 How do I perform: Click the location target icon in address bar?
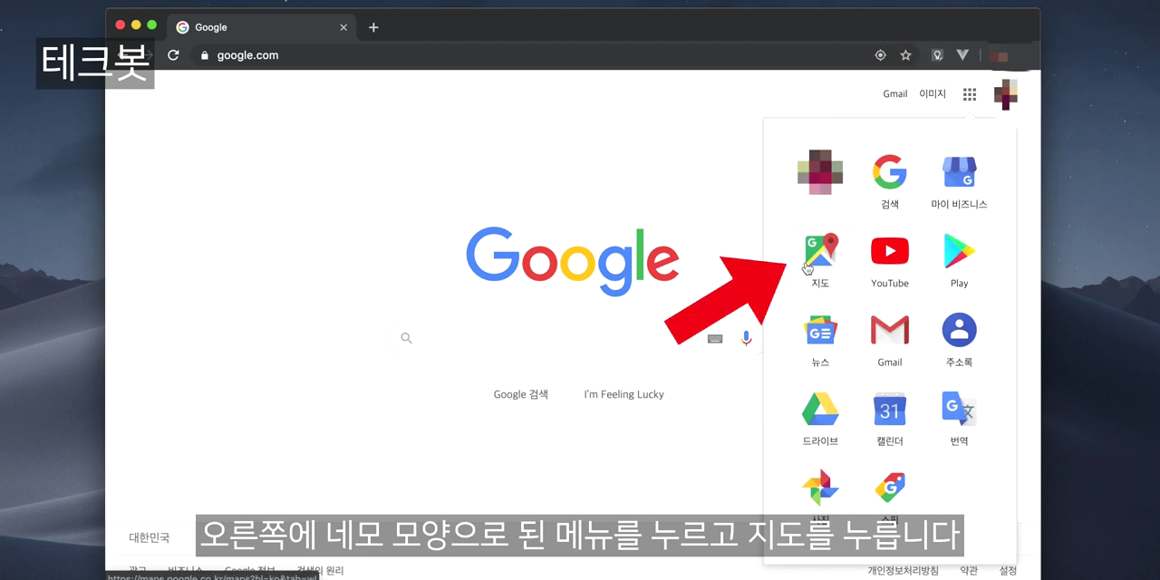click(880, 55)
